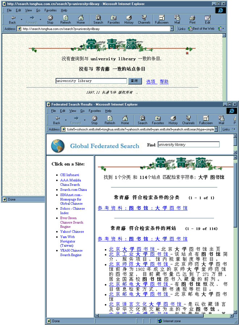This screenshot has width=239, height=328.
Task: Click horizontal scrollbar of the results frame
Action: pos(164,315)
